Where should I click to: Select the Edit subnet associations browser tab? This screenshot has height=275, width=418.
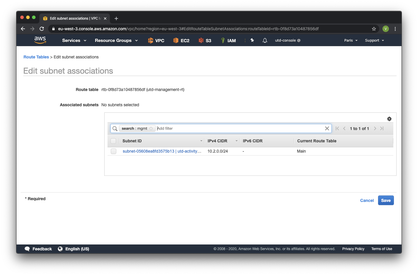pyautogui.click(x=75, y=18)
